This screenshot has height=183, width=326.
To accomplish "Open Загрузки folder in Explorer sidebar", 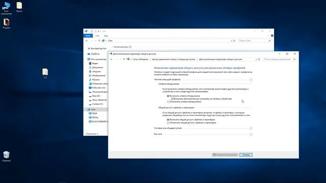I will click(x=95, y=71).
